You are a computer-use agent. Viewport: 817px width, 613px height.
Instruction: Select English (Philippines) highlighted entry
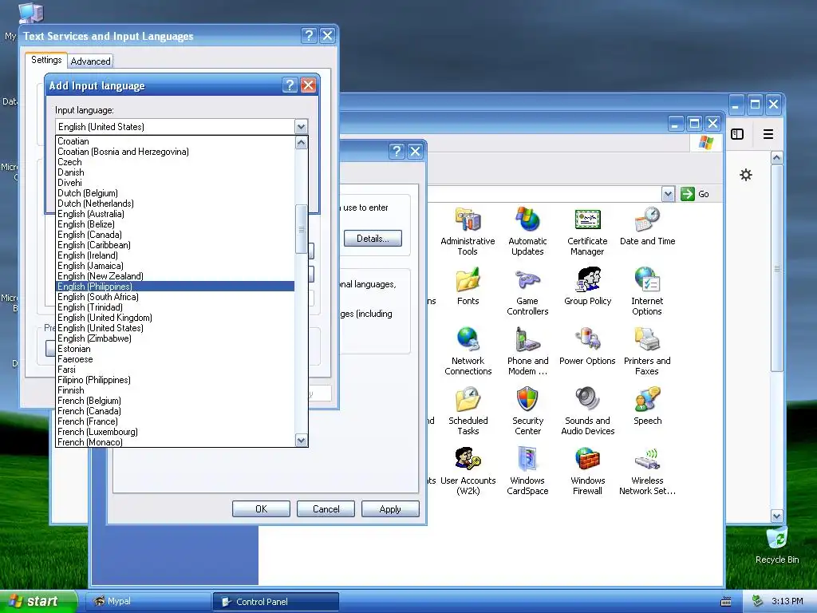tap(175, 287)
